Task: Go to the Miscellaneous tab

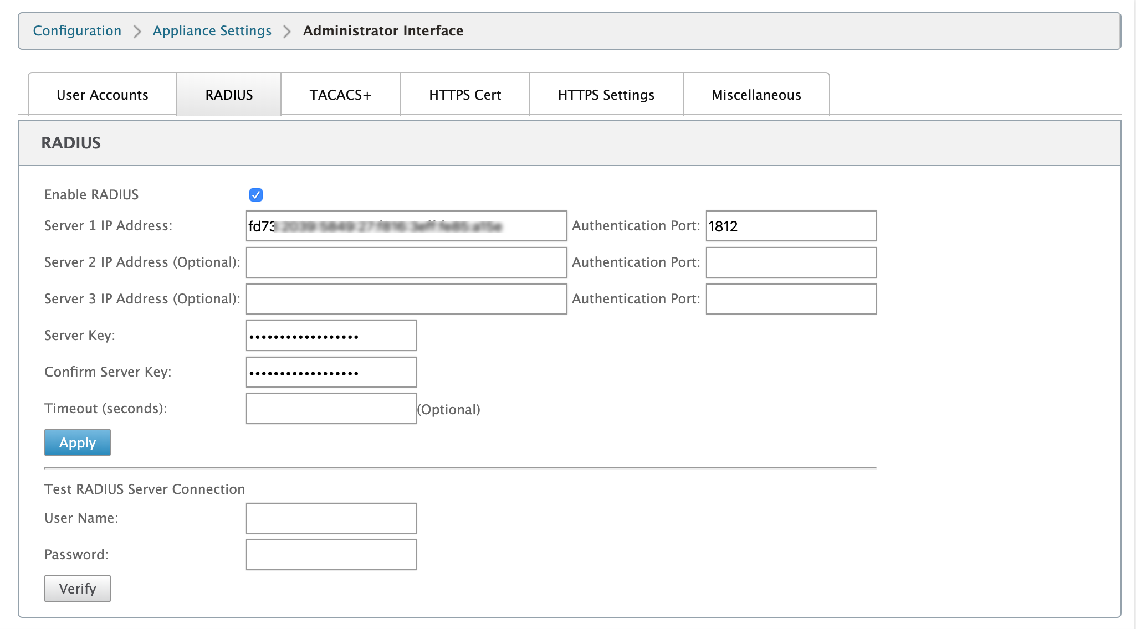Action: 756,95
